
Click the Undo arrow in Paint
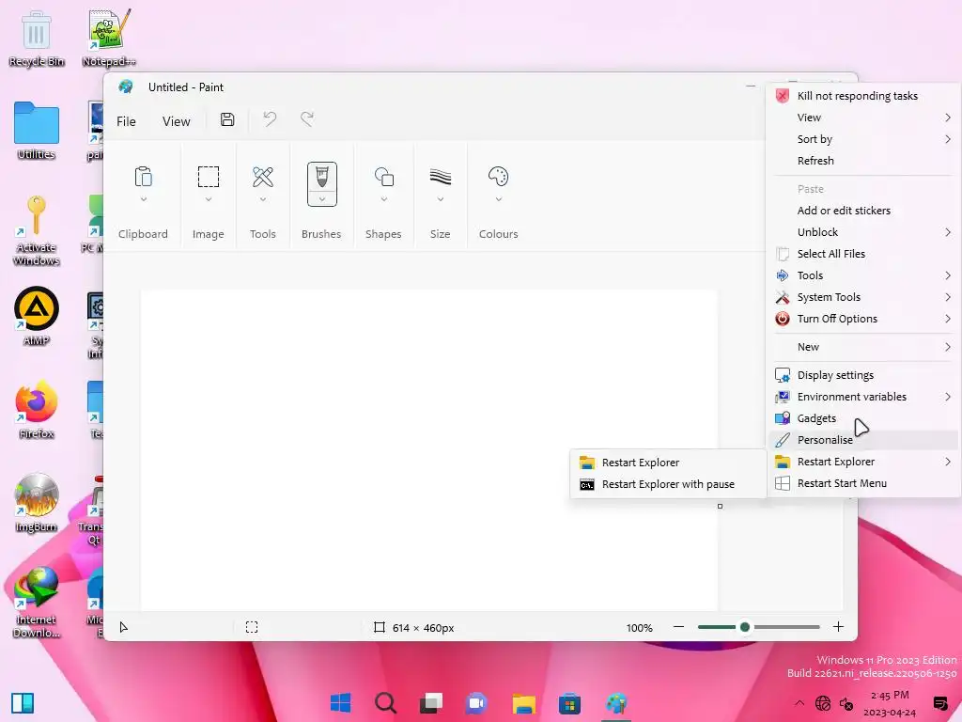(x=270, y=119)
